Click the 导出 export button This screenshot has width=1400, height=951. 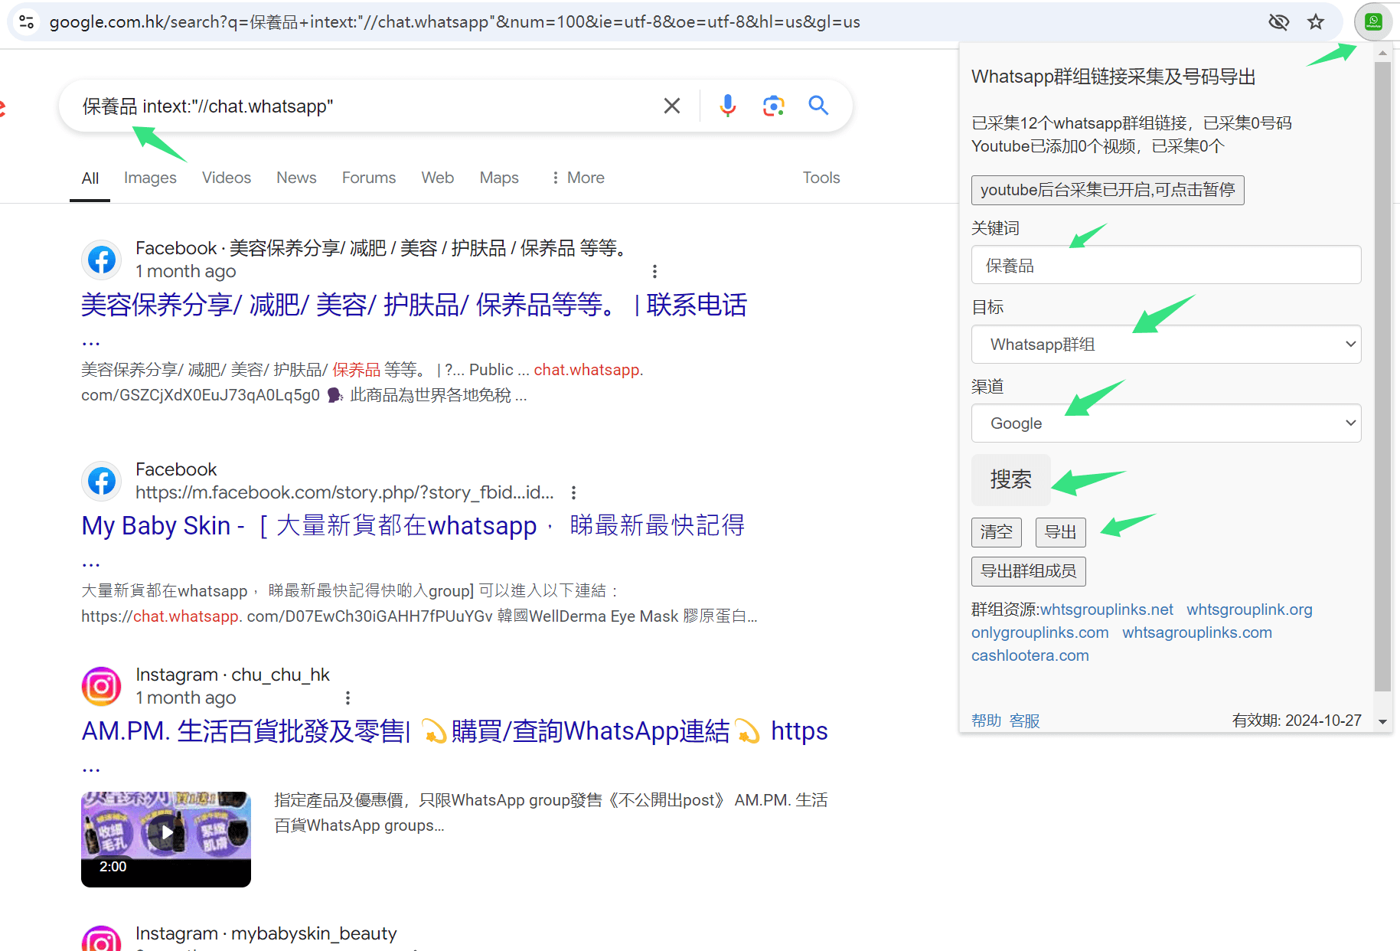point(1061,531)
